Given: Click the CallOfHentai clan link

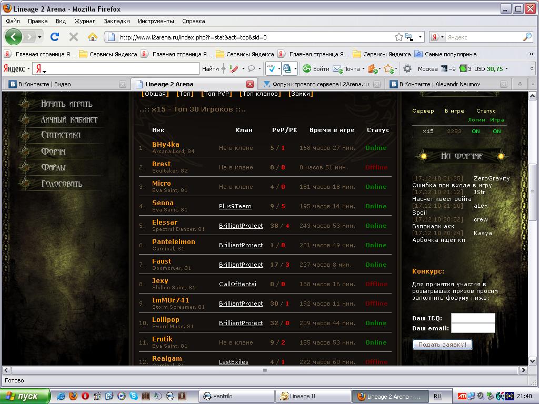Looking at the screenshot, I should [237, 284].
